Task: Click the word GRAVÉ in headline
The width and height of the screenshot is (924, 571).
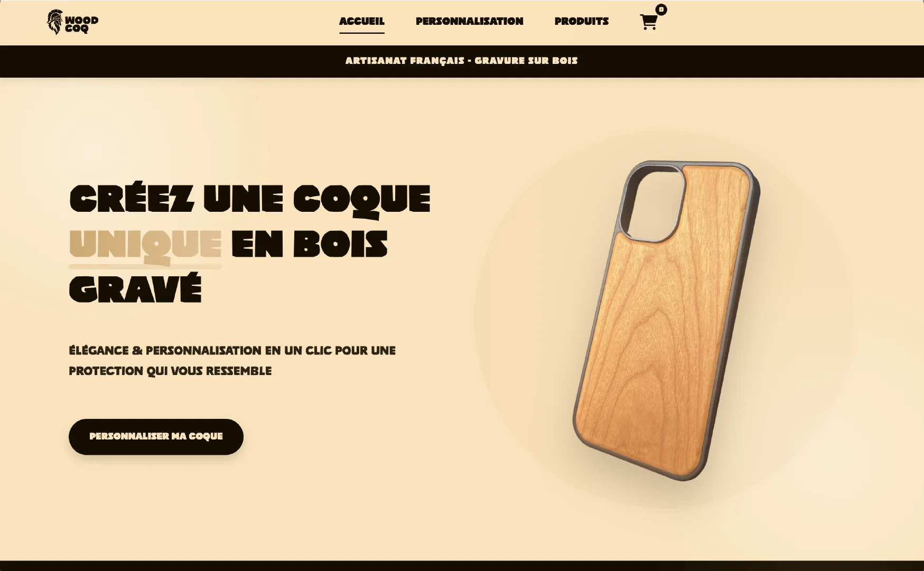Action: point(135,288)
